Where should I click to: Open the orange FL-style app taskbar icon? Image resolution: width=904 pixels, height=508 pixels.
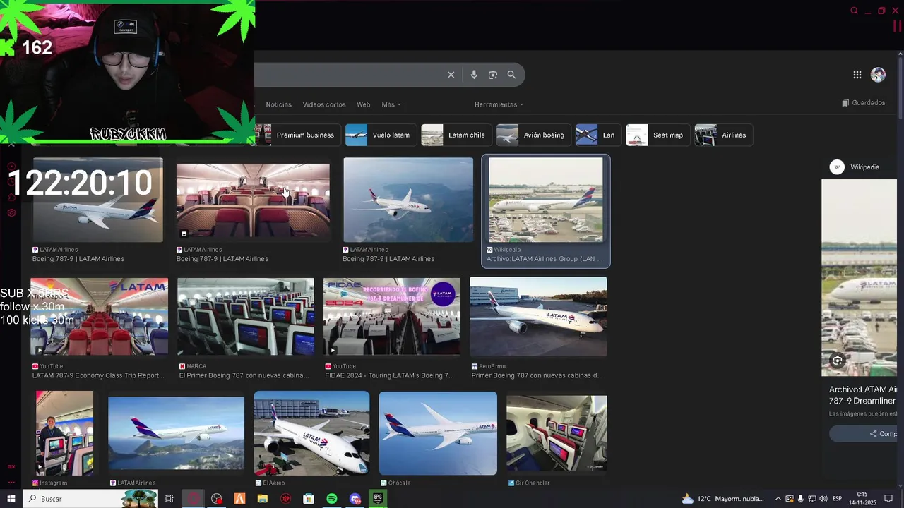pos(239,499)
